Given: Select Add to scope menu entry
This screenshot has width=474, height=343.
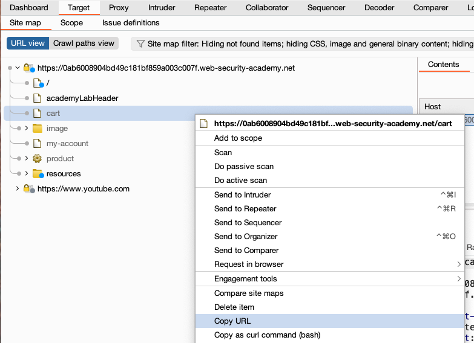Looking at the screenshot, I should click(x=238, y=138).
